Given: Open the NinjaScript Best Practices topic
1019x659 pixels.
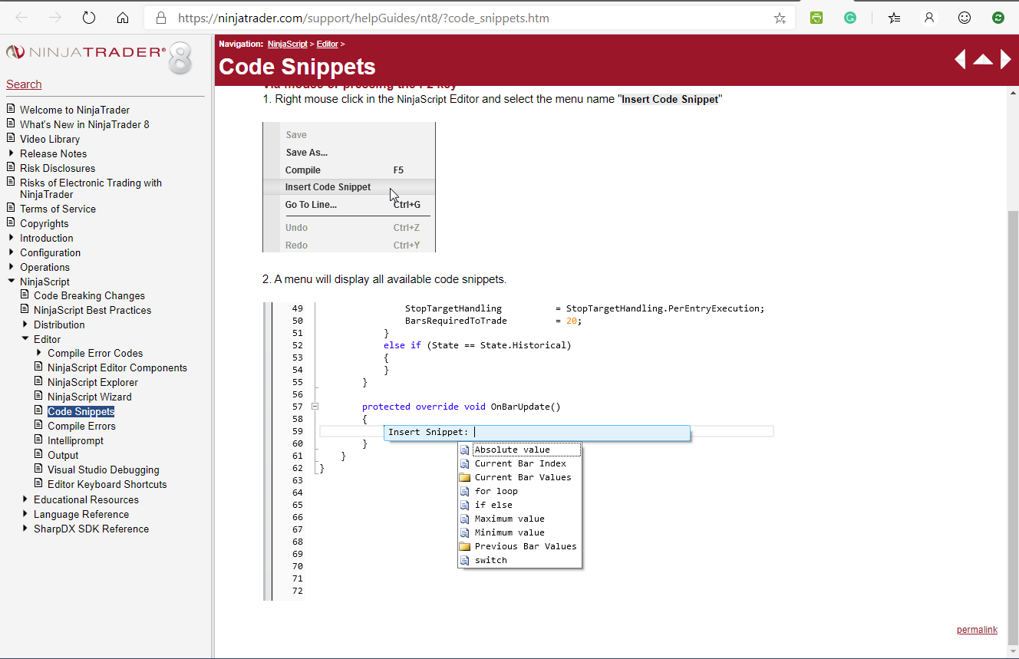Looking at the screenshot, I should coord(92,310).
